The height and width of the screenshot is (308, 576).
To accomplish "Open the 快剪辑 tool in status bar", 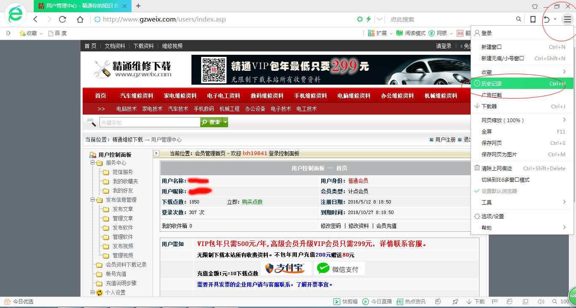I will point(346,302).
